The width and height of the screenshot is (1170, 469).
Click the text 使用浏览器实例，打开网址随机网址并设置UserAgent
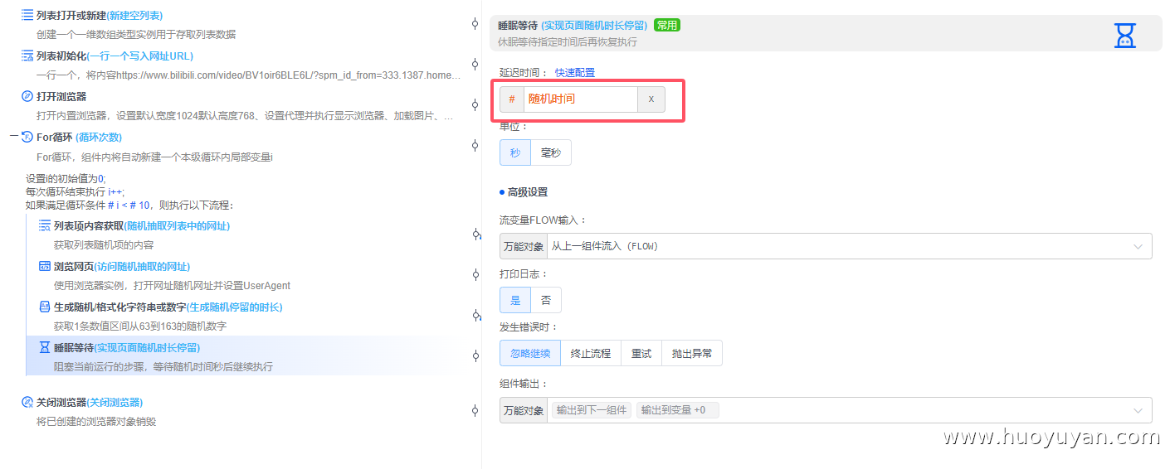click(172, 285)
